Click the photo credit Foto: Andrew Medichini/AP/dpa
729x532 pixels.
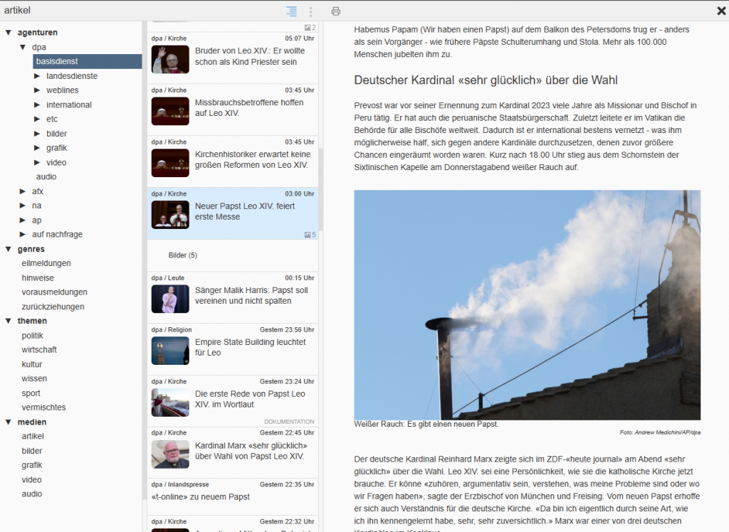click(660, 432)
